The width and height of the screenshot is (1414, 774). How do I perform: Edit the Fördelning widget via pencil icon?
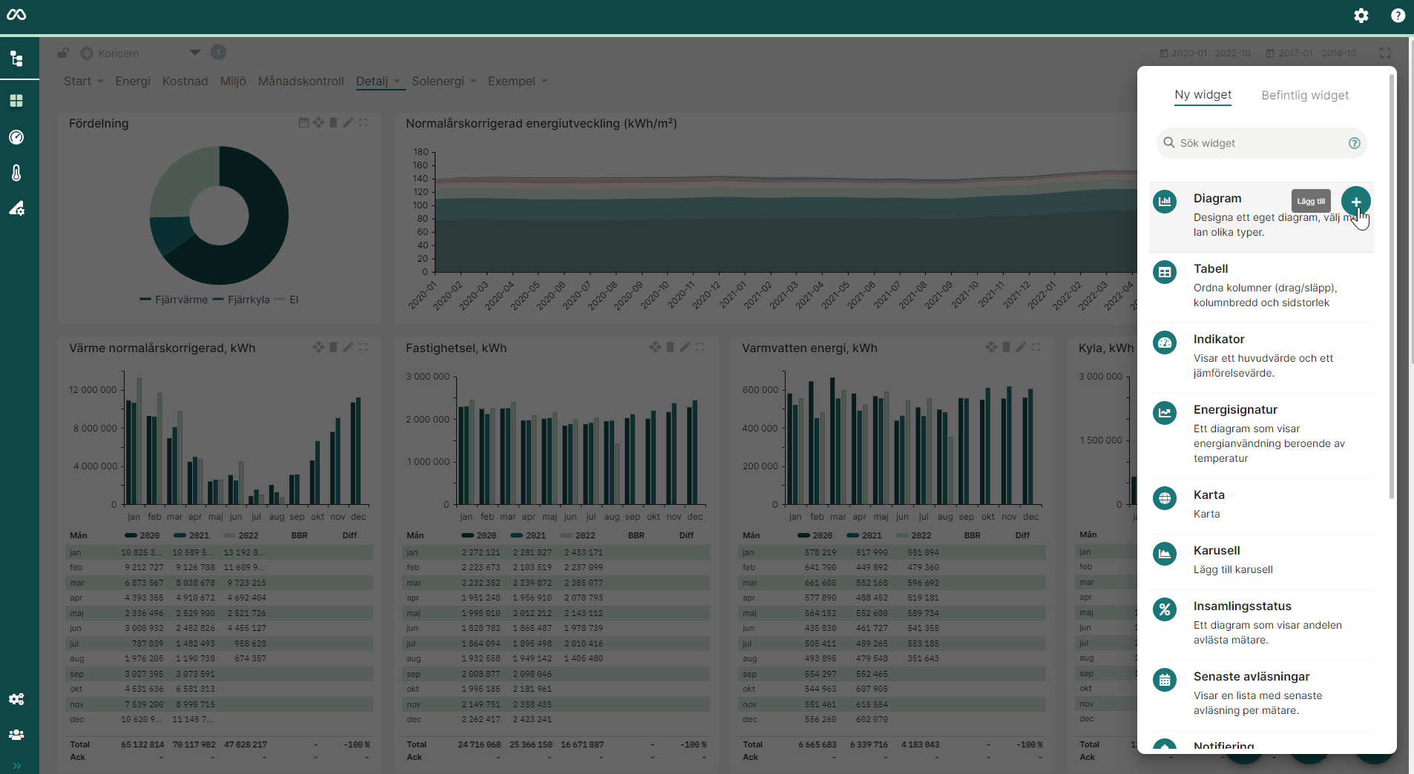[x=348, y=122]
